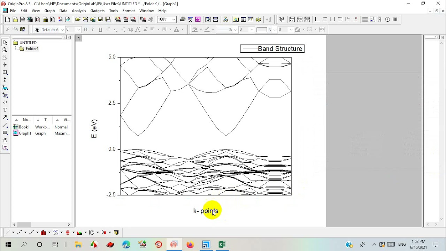Open the File menu
This screenshot has width=446, height=251.
coord(13,11)
